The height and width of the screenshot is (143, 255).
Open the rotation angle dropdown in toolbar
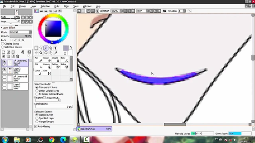[x=147, y=11]
